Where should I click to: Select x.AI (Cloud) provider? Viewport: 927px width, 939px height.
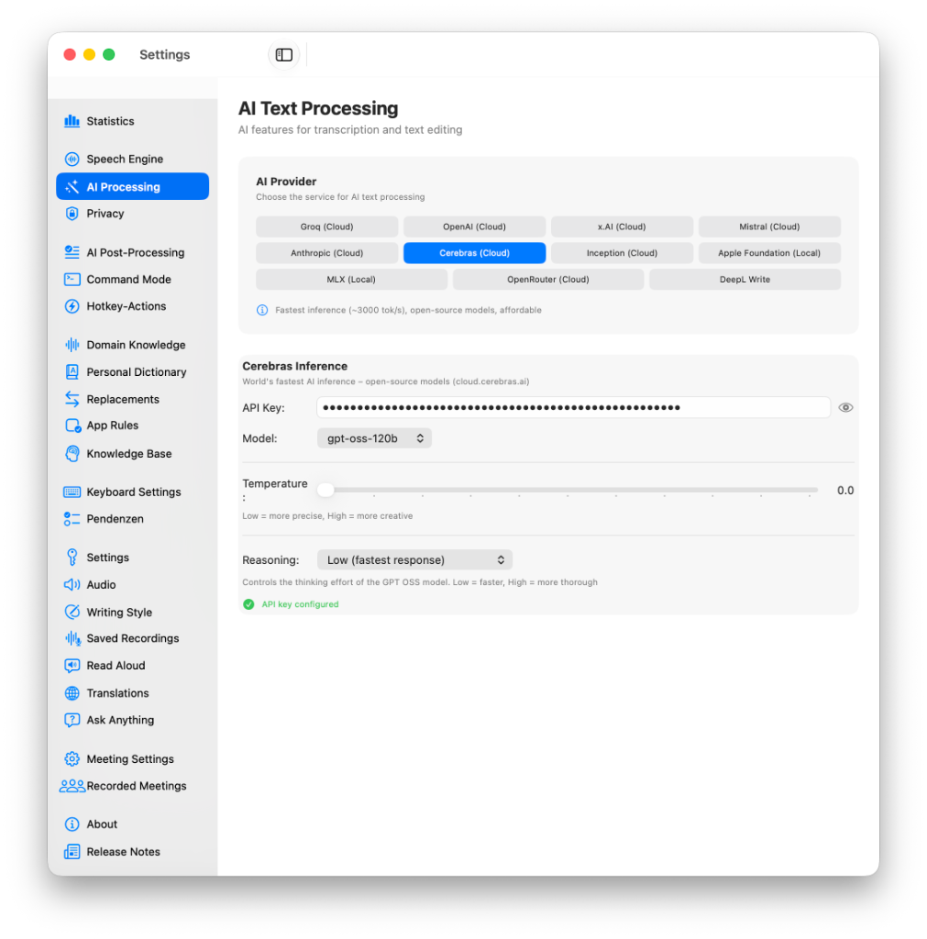pyautogui.click(x=622, y=227)
